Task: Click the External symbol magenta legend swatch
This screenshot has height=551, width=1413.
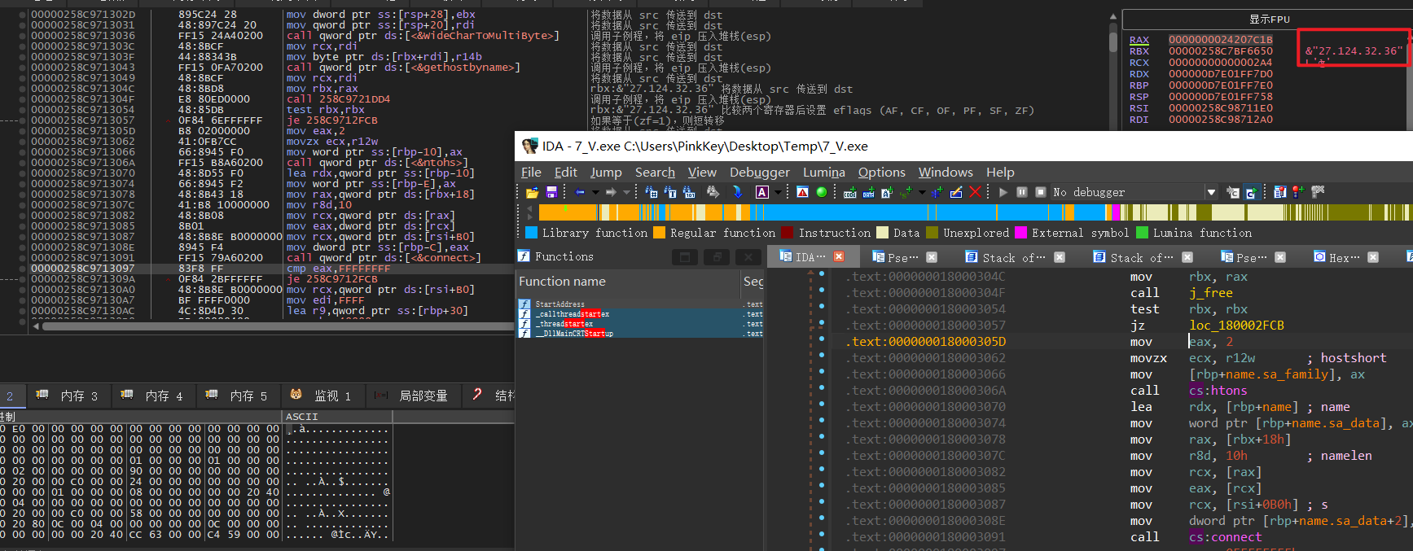Action: [1020, 233]
